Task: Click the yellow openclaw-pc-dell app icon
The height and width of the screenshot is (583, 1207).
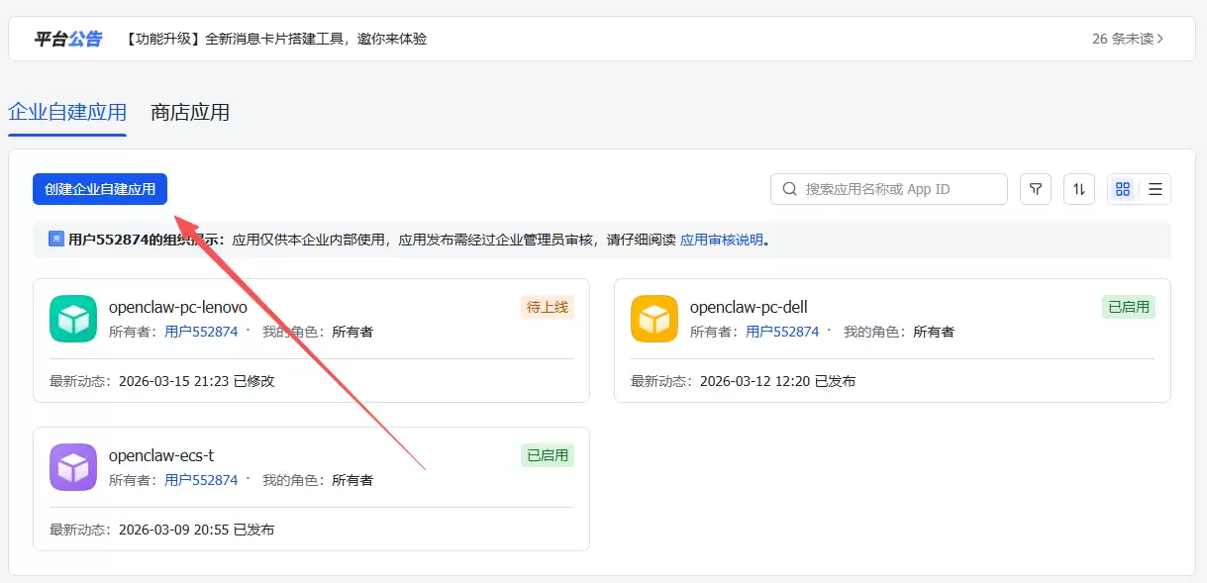Action: coord(654,319)
